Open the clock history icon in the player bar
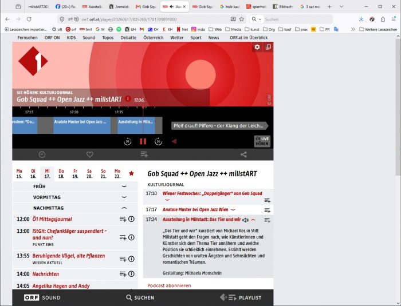The width and height of the screenshot is (401, 306). [x=42, y=154]
